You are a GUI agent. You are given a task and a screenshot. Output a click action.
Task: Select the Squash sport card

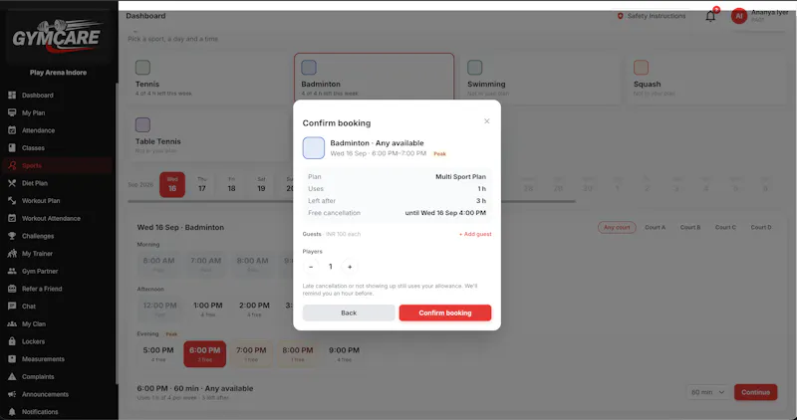point(706,79)
